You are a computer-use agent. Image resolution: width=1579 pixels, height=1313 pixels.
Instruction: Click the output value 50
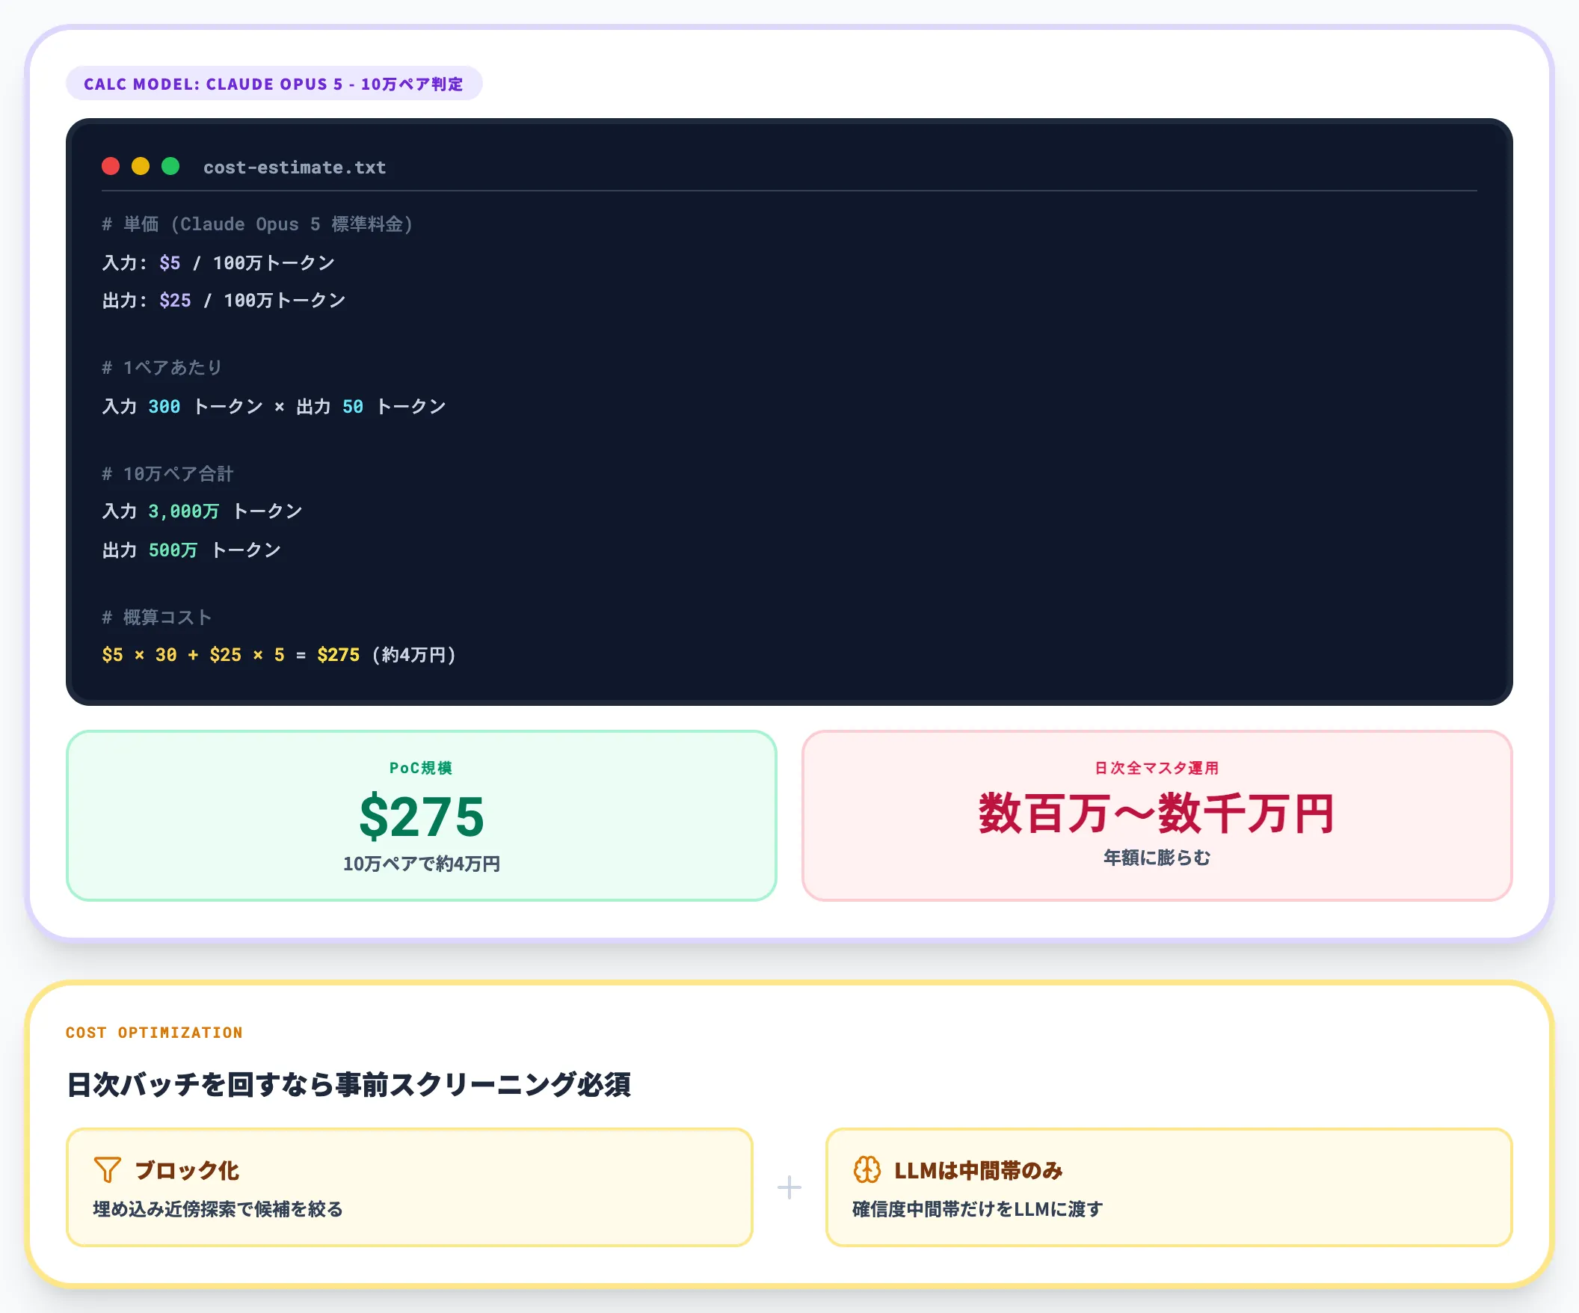(353, 406)
